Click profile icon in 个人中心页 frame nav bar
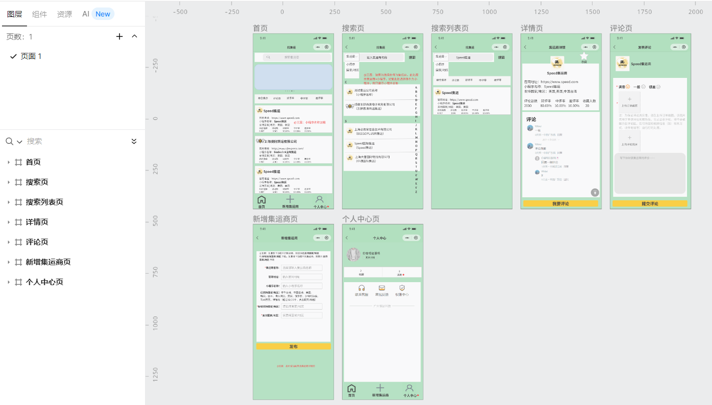The height and width of the screenshot is (405, 712). [x=409, y=388]
